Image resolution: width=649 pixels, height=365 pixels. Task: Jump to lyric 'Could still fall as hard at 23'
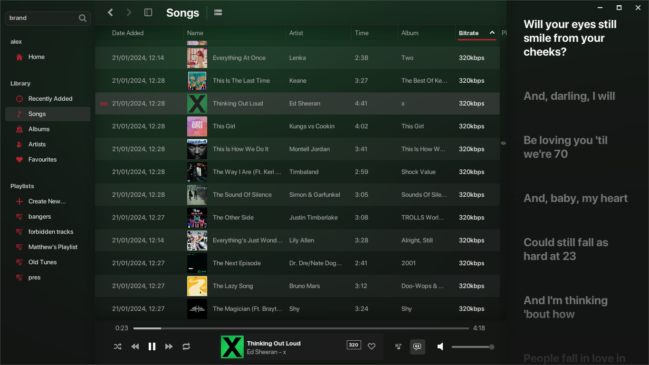coord(566,249)
